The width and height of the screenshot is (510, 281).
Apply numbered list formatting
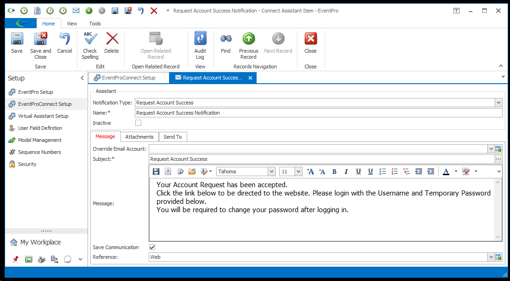395,171
